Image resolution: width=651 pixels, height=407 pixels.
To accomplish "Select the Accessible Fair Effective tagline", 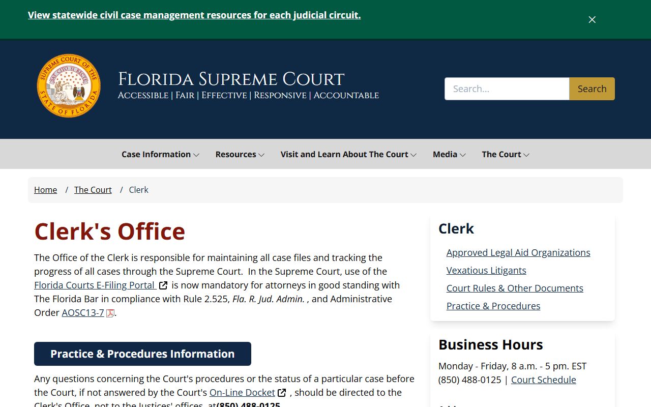I will (248, 95).
